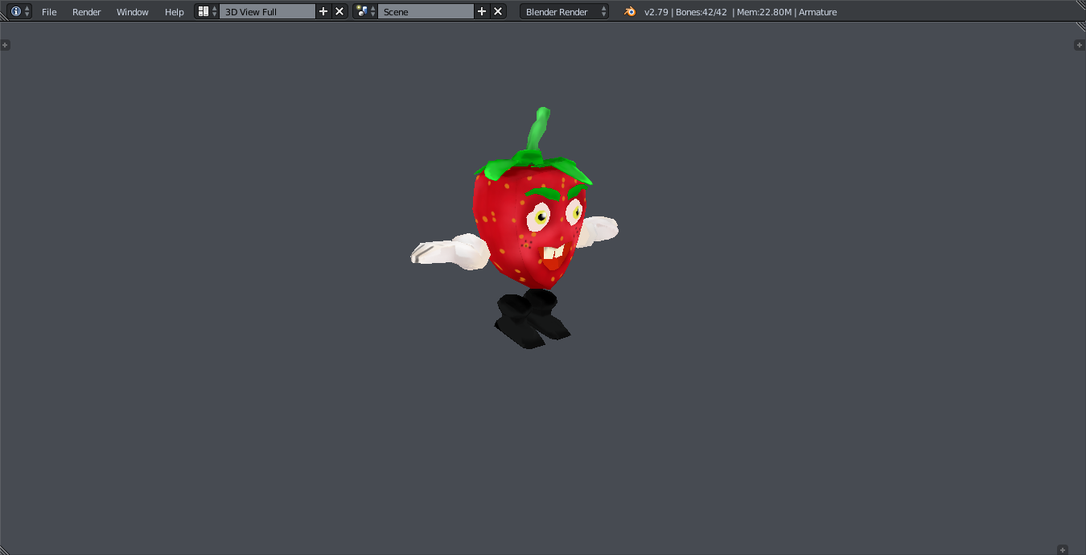Open the Render menu
The image size is (1086, 555).
pyautogui.click(x=86, y=11)
